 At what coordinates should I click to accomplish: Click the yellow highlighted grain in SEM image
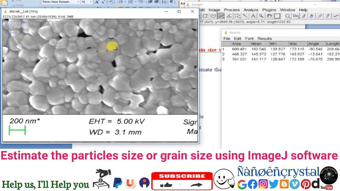point(112,46)
